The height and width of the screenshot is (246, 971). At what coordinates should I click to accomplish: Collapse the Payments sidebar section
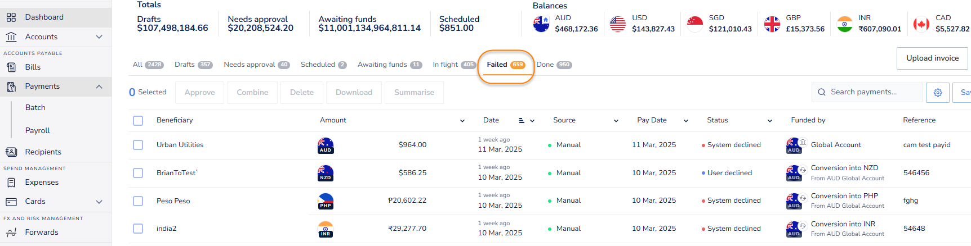(x=99, y=86)
